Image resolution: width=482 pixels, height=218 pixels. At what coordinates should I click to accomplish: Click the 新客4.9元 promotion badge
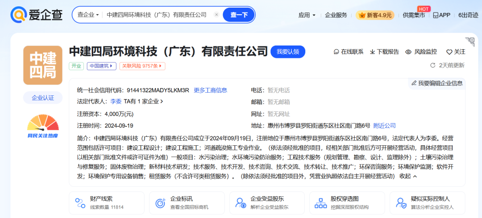pos(375,15)
